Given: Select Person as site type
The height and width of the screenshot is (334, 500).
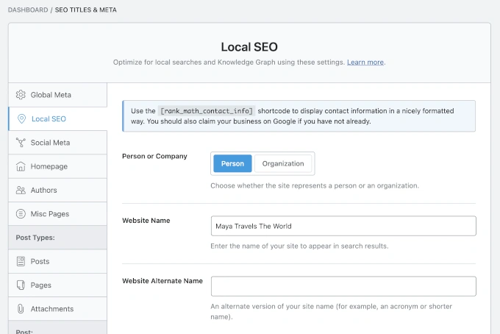Looking at the screenshot, I should 232,163.
